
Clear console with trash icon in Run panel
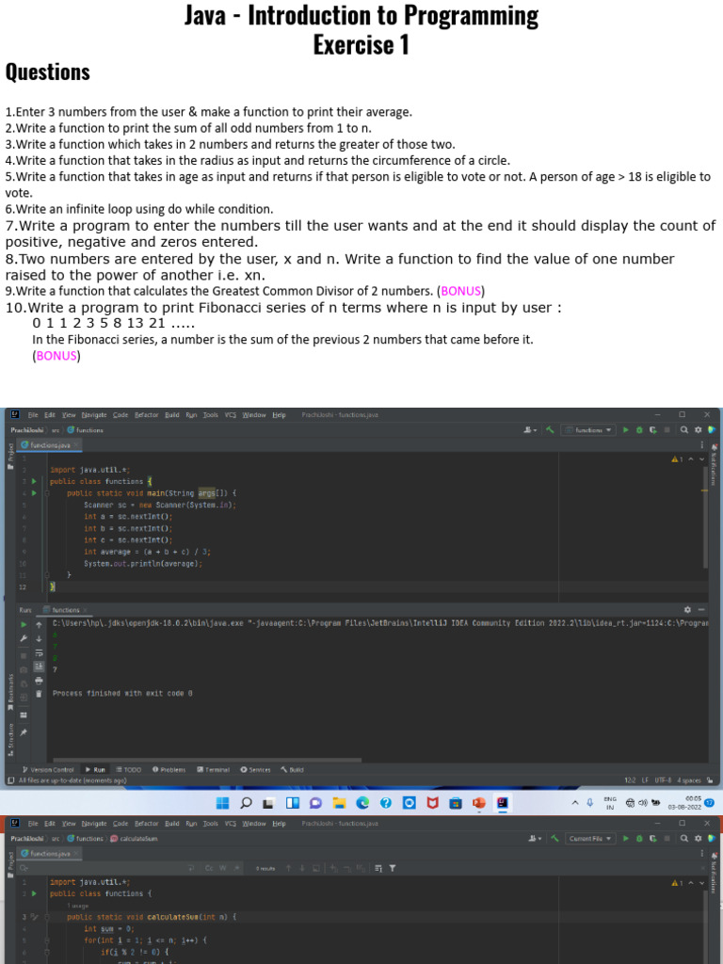click(39, 694)
